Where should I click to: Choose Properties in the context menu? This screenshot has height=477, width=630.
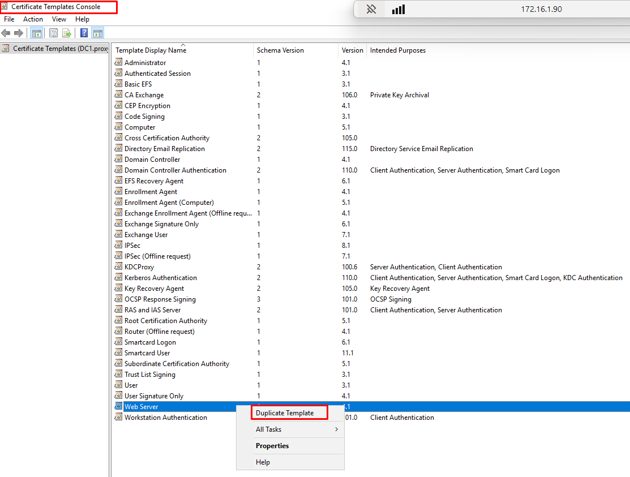tap(290, 446)
